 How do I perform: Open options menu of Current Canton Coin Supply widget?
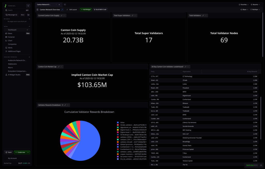click(64, 15)
